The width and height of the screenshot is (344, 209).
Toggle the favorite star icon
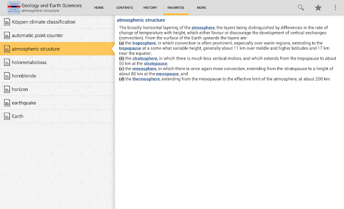tap(318, 8)
